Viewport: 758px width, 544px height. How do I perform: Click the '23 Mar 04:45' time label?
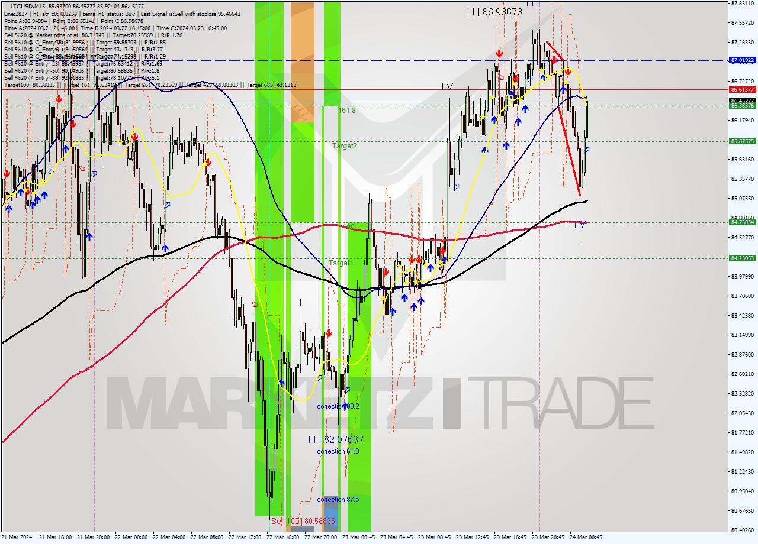coord(397,537)
